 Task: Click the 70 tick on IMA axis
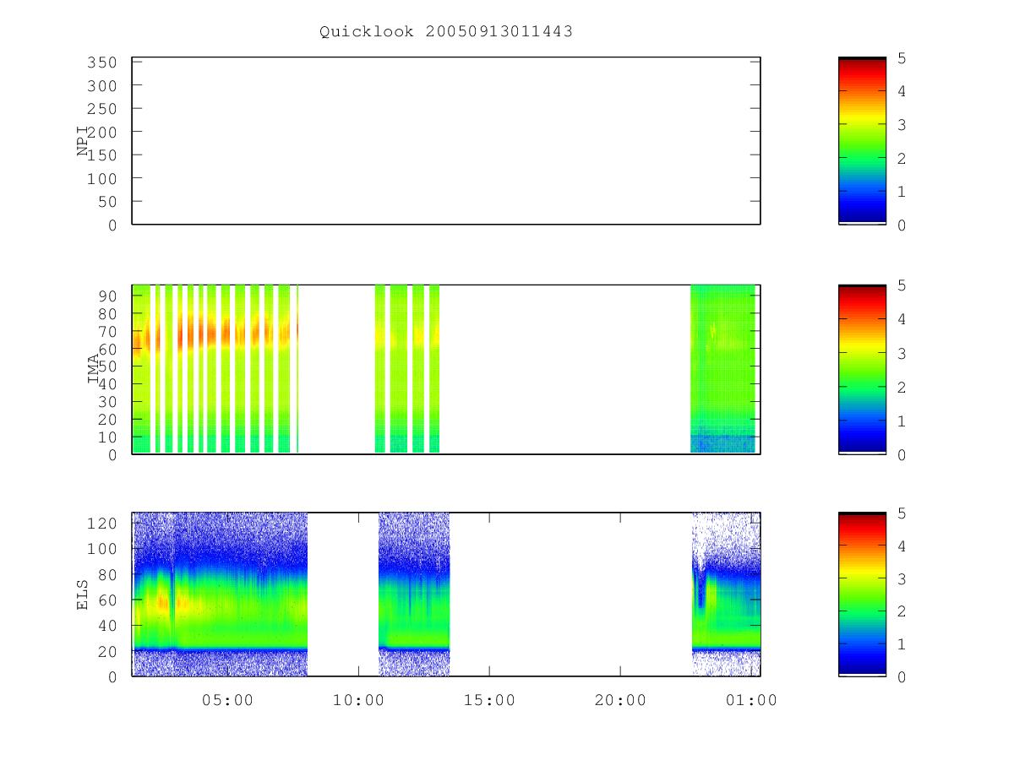(106, 330)
